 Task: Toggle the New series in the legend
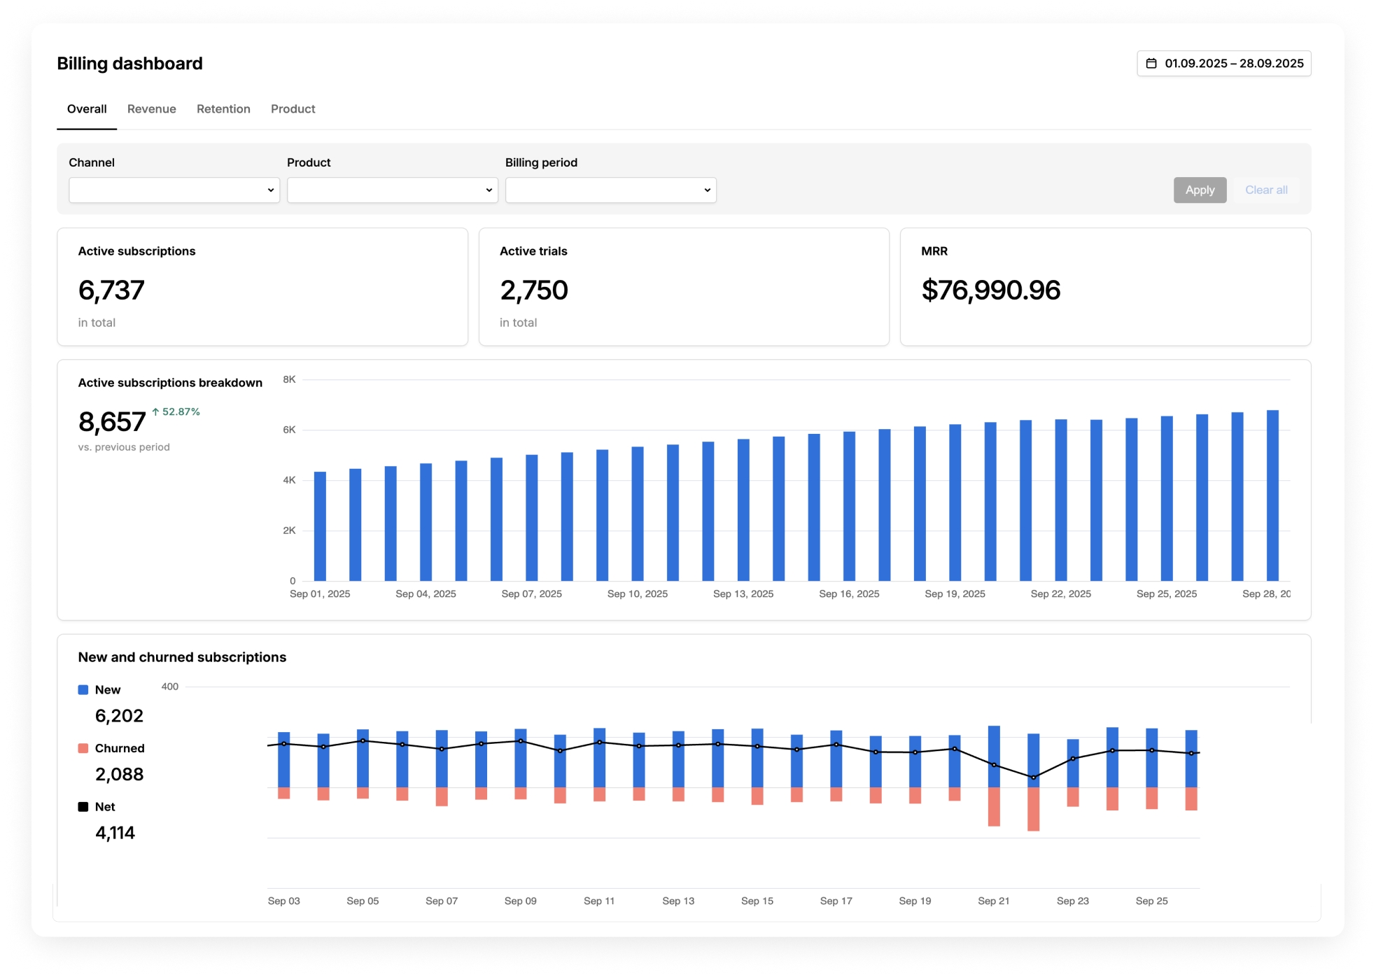(x=105, y=689)
